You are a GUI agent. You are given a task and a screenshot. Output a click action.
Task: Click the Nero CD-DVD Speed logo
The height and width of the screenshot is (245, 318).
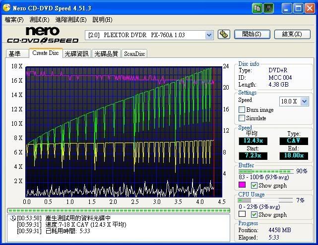click(43, 35)
